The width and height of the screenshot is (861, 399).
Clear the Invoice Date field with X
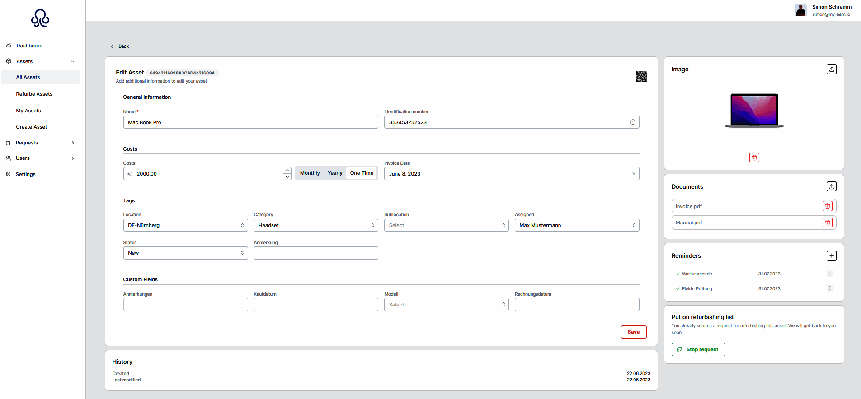coord(633,174)
